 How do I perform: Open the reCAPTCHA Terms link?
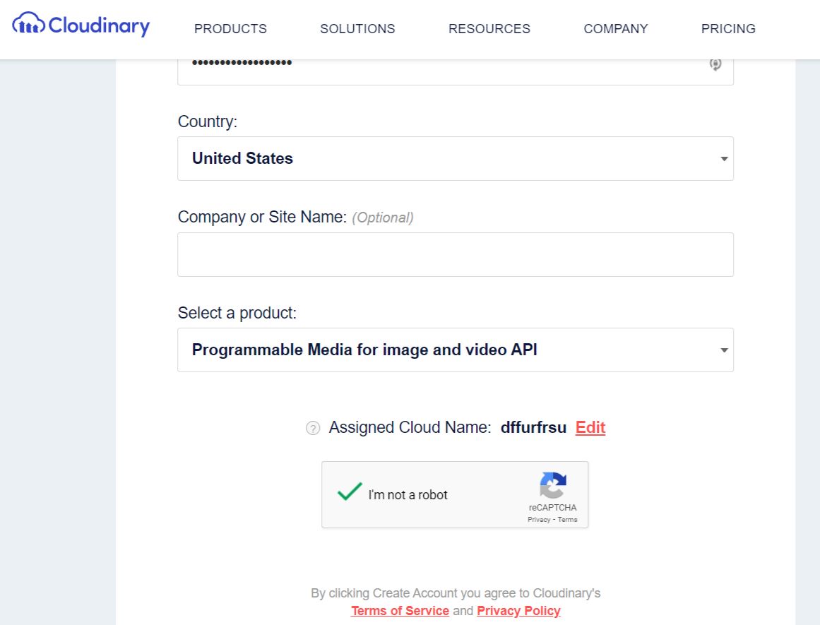(x=567, y=519)
